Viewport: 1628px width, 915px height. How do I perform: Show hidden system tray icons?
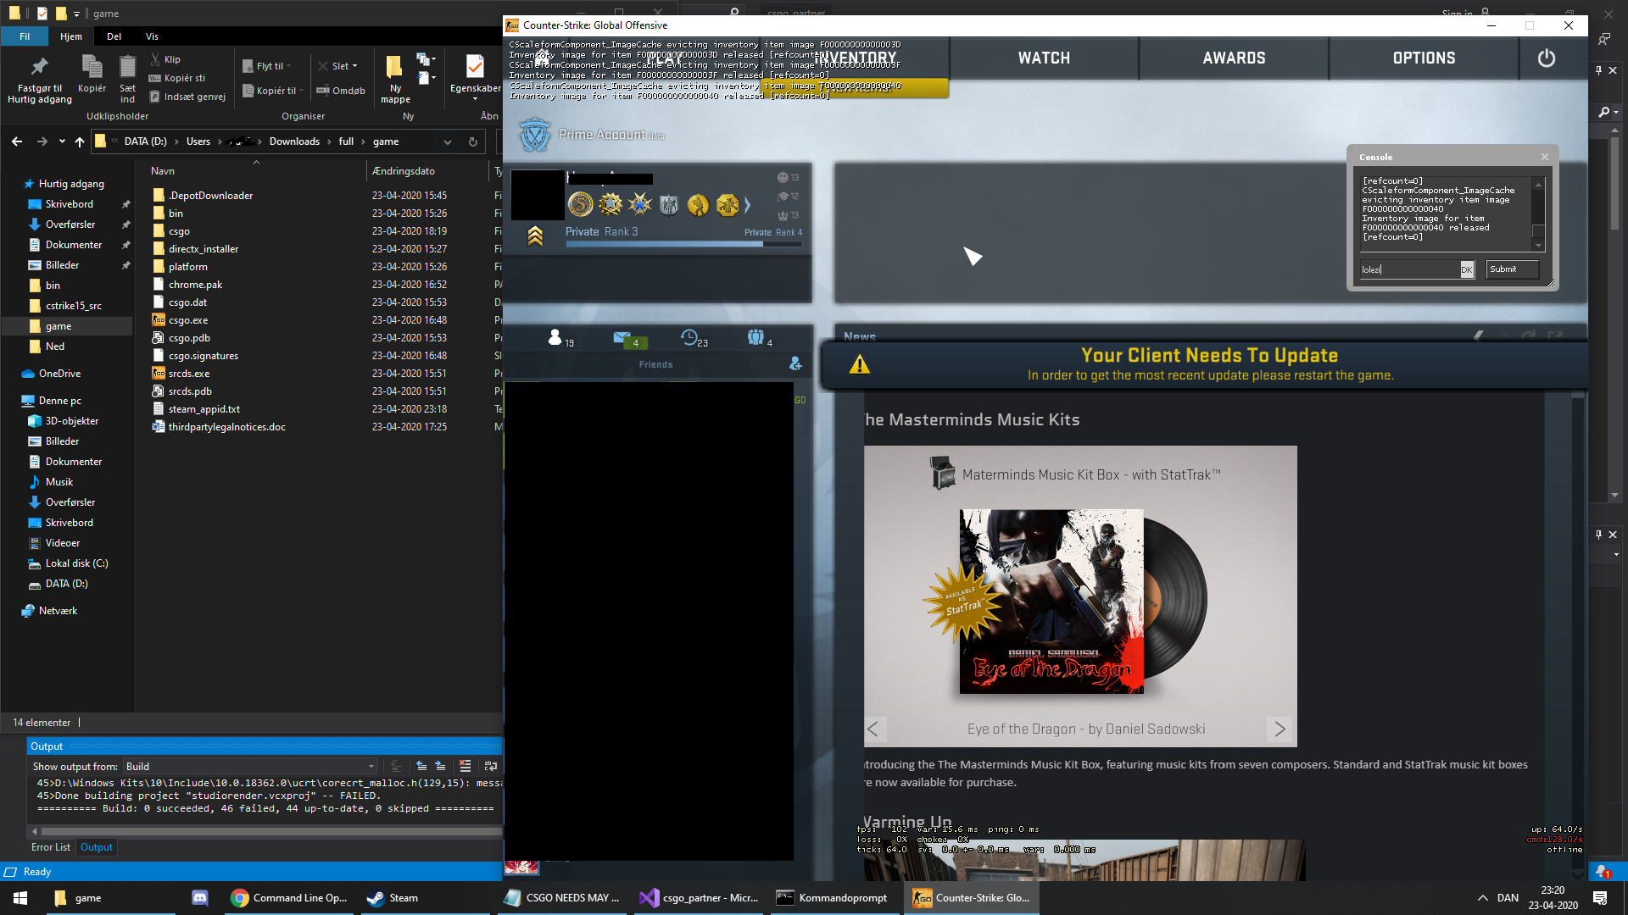tap(1482, 898)
